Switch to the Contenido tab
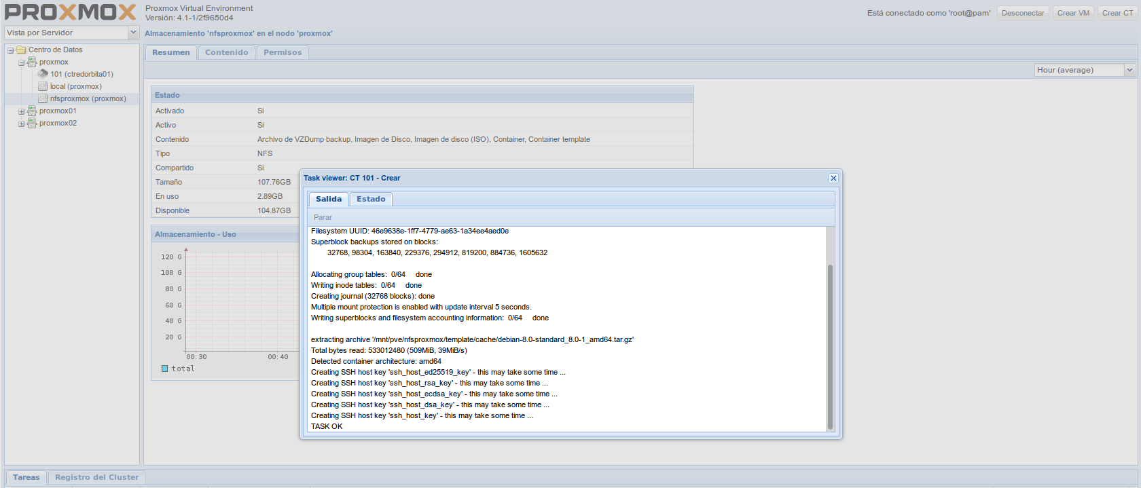The height and width of the screenshot is (488, 1141). click(x=226, y=52)
